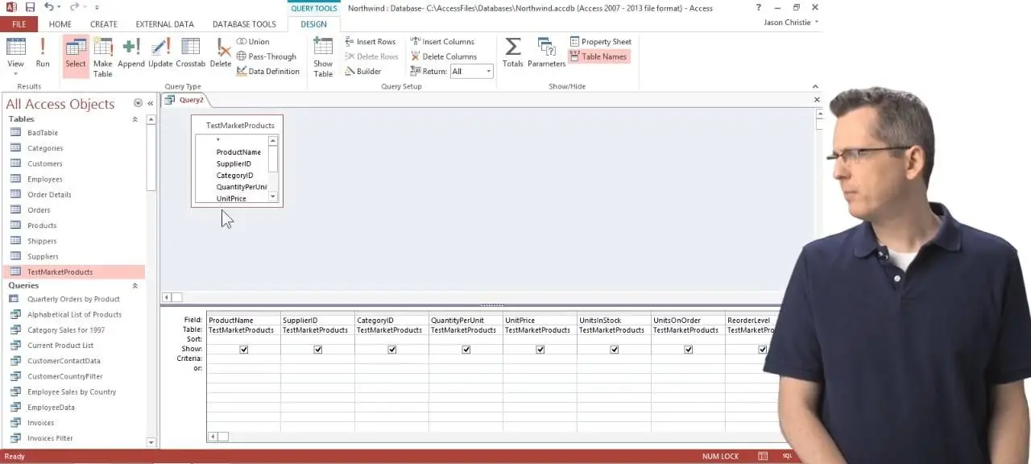Open query Parameters dialog
Image resolution: width=1031 pixels, height=464 pixels.
click(547, 53)
